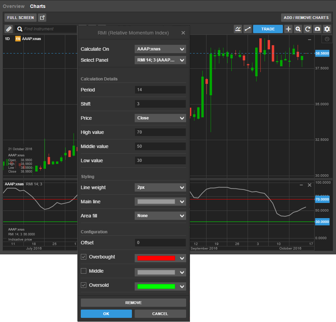Viewport: 336px width, 322px height.
Task: Uncheck the Oversold checkbox
Action: tap(84, 285)
